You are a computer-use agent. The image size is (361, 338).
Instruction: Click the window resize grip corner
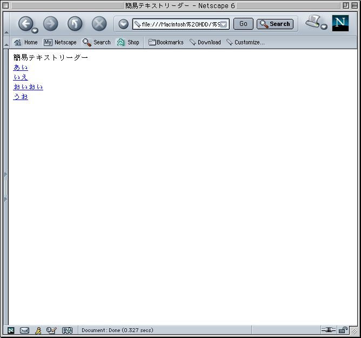[354, 331]
